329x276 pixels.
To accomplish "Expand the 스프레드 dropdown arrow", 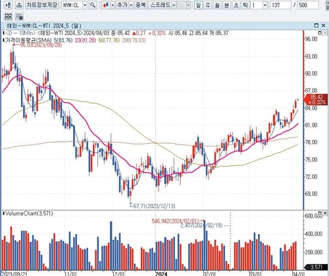I will tap(174, 5).
